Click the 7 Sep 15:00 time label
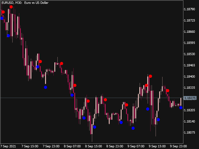This screenshot has width=199, height=149. [30, 146]
